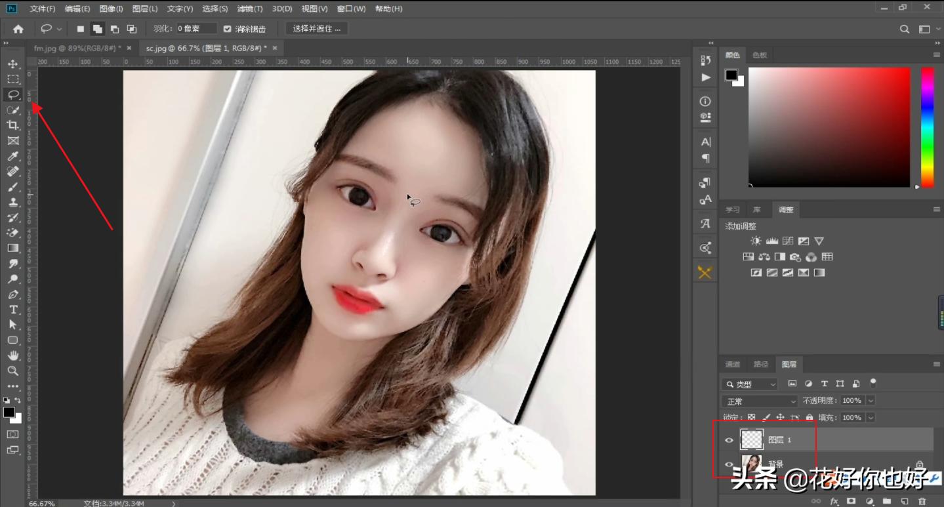Add a Curves adjustment from the adjustments panel
Screen dimensions: 944x507
click(x=787, y=240)
